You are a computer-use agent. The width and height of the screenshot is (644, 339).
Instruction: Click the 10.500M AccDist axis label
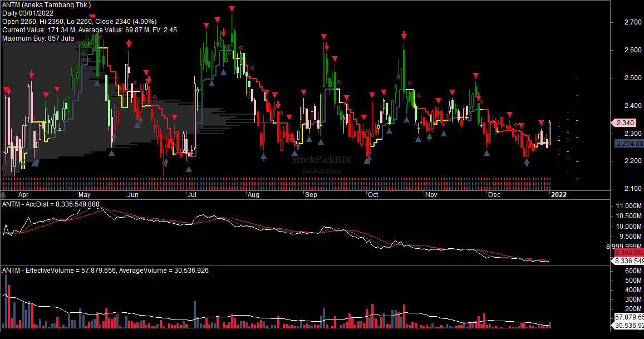pos(629,216)
